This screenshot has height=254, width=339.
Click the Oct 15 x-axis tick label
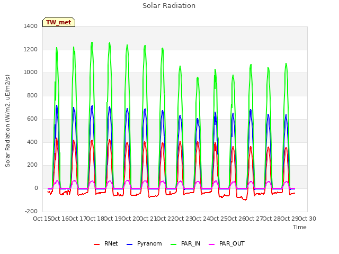tap(42, 219)
